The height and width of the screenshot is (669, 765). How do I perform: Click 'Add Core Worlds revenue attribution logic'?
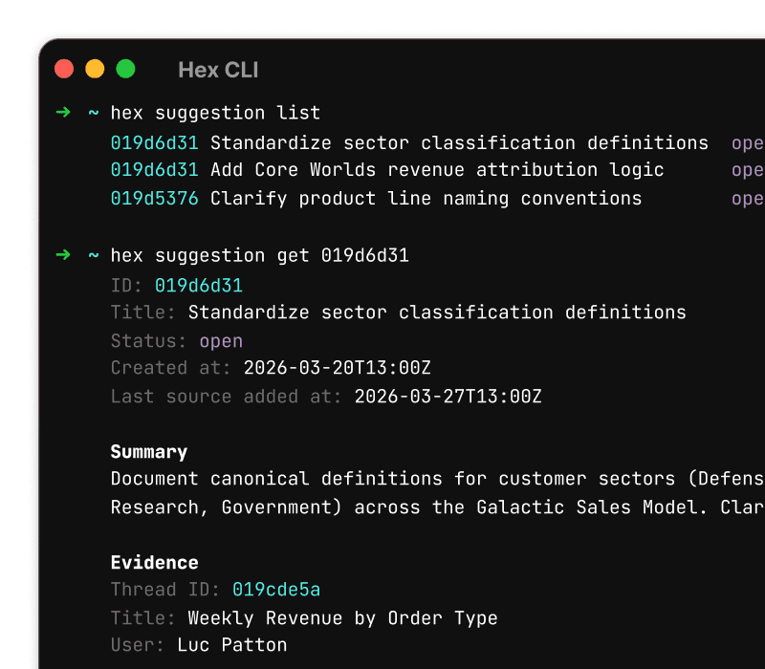point(437,170)
